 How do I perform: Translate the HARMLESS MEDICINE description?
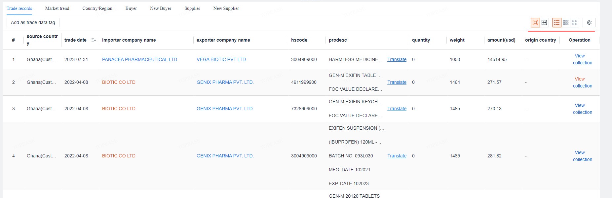(397, 59)
